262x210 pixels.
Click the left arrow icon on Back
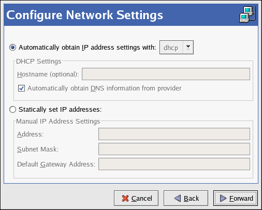pyautogui.click(x=178, y=198)
